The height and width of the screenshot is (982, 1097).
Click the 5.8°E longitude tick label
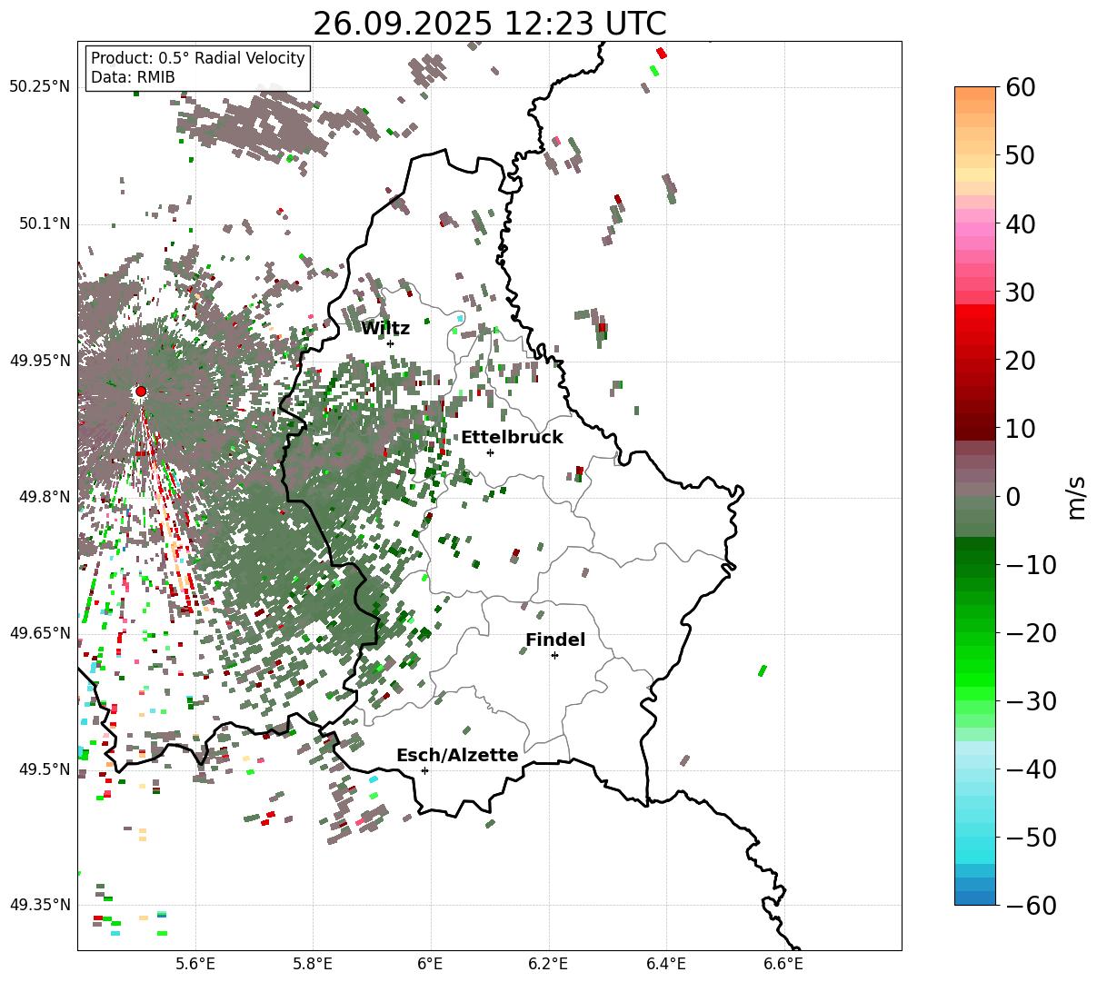click(314, 965)
